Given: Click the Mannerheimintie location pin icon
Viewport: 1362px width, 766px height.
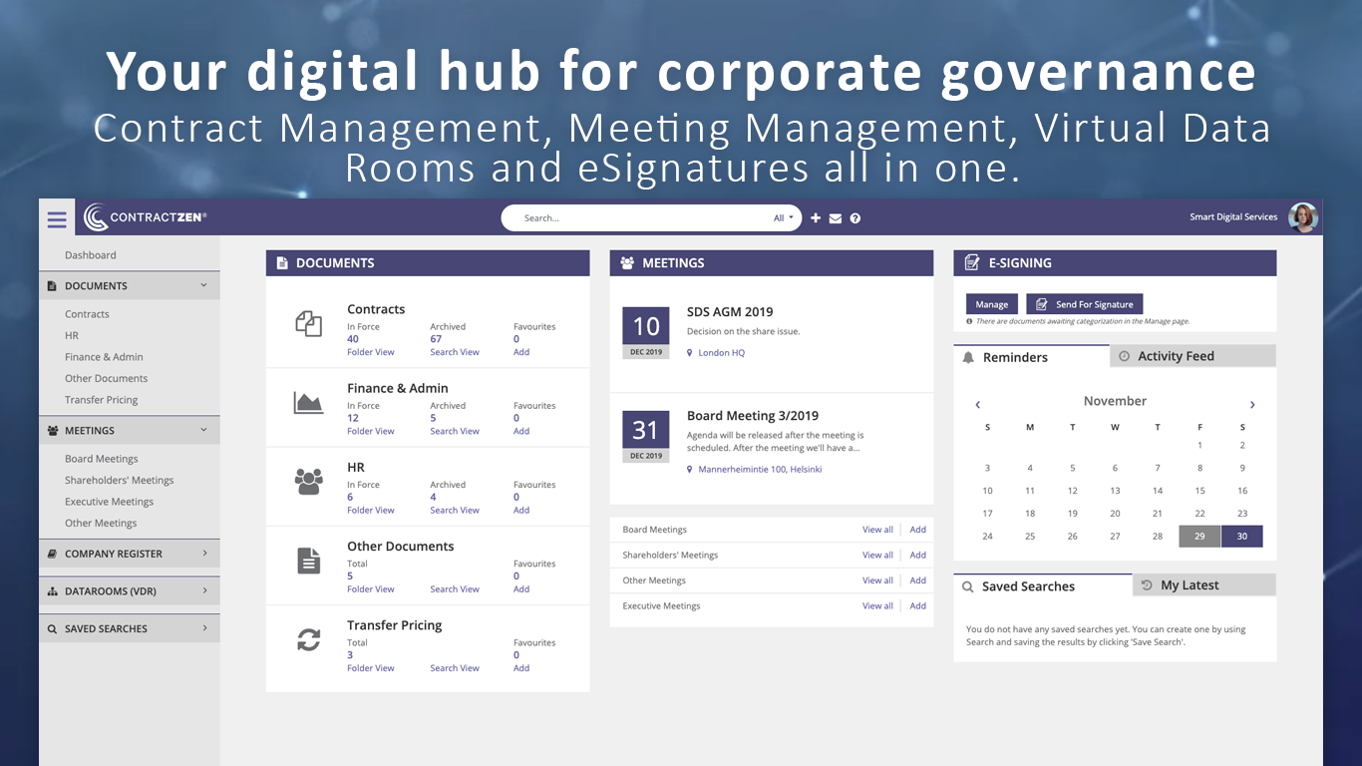Looking at the screenshot, I should (x=690, y=470).
